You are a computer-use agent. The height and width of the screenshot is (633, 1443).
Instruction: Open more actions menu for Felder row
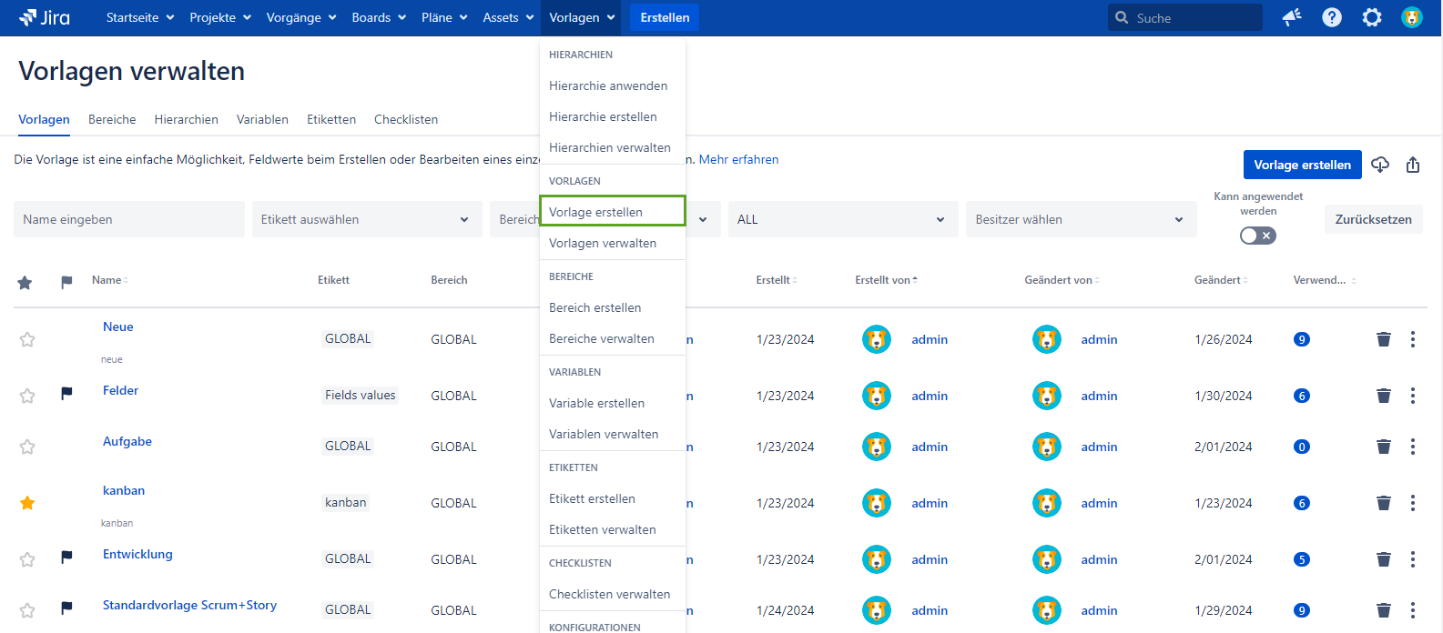point(1412,396)
